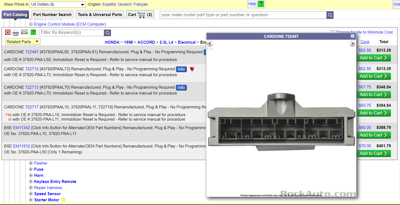Open the Keyless Entry Remote tree link

pyautogui.click(x=55, y=182)
